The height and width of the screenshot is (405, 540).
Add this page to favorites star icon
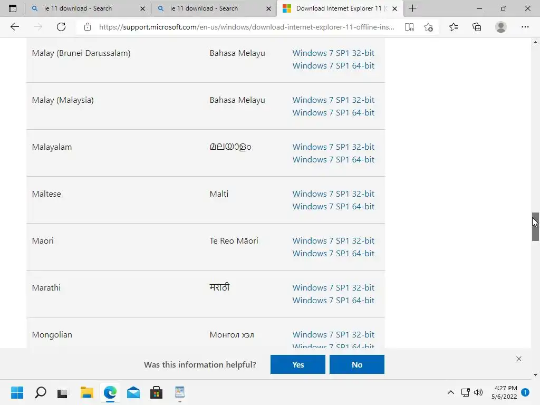[428, 27]
